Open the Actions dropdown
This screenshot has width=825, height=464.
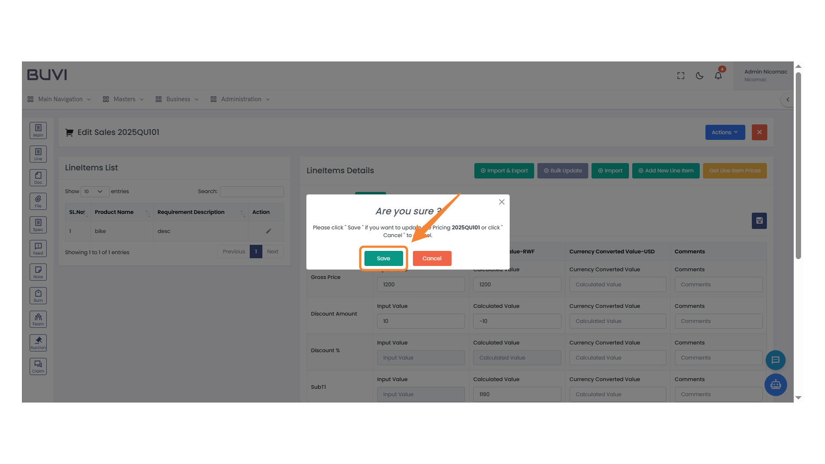(x=724, y=132)
